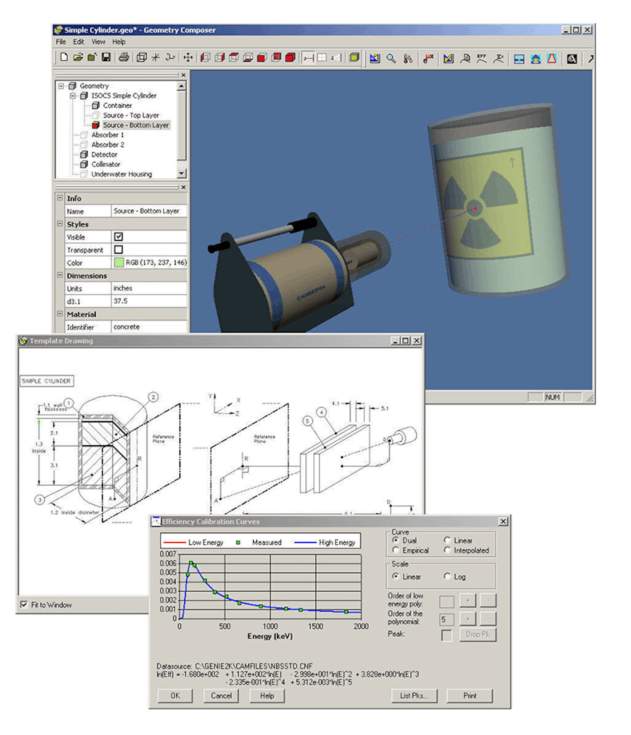Click the d3.1 value field 37.5
631x735 pixels.
point(149,301)
